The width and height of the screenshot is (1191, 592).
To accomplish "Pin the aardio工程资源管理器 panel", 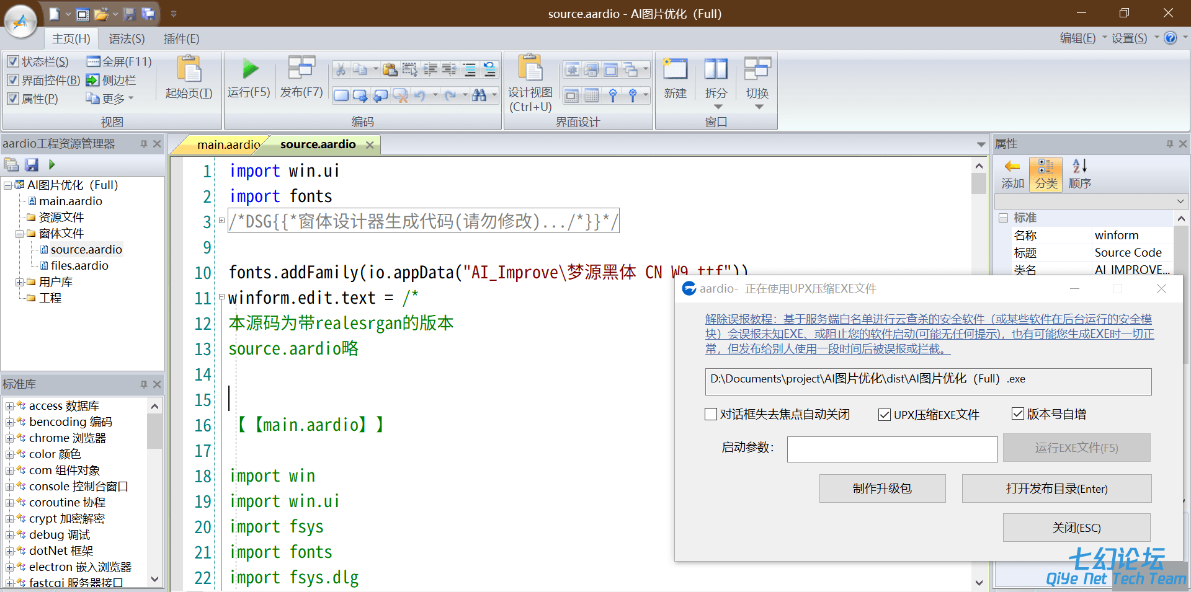I will 144,144.
